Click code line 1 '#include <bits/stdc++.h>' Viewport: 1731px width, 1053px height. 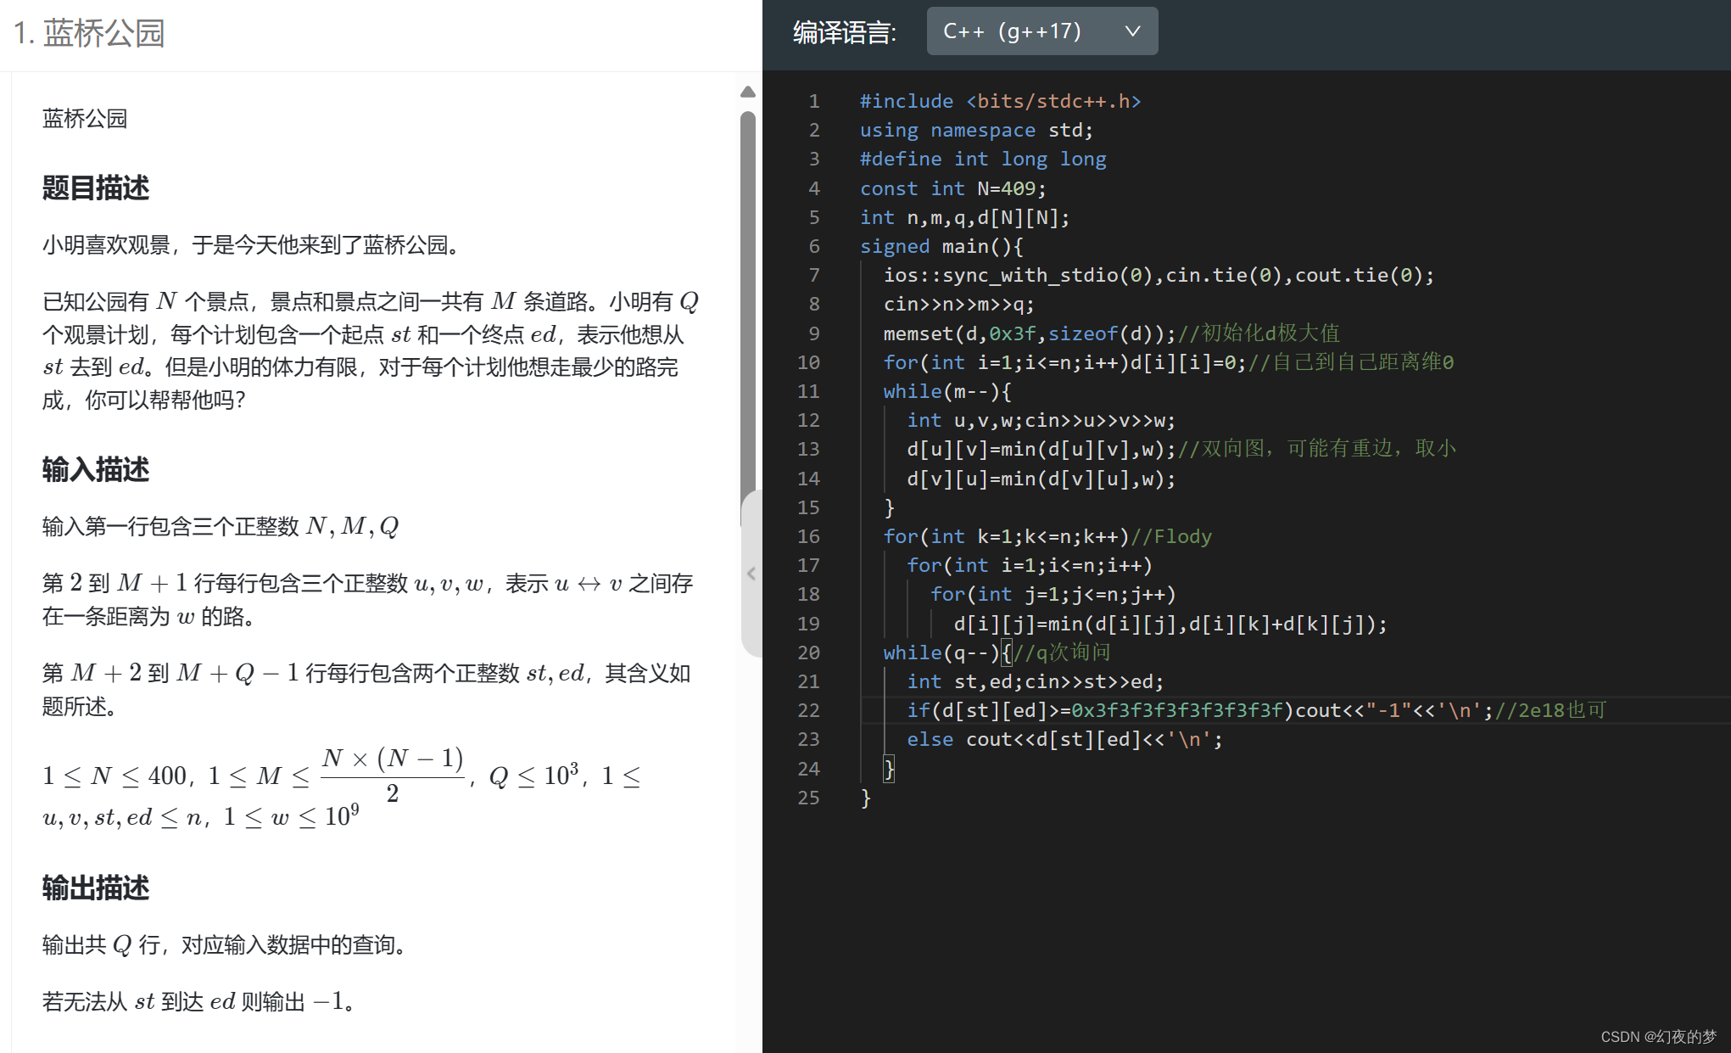point(1001,101)
